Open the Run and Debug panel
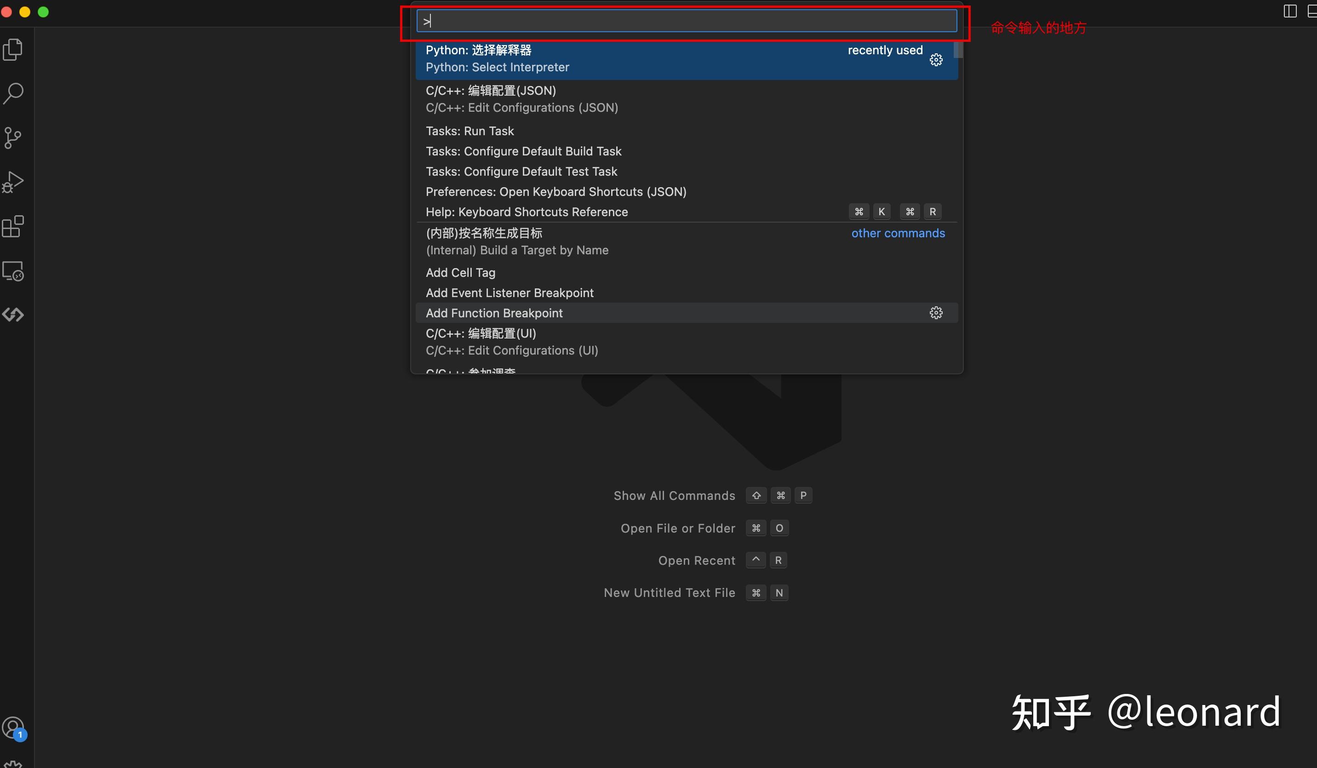This screenshot has width=1317, height=768. pyautogui.click(x=13, y=181)
